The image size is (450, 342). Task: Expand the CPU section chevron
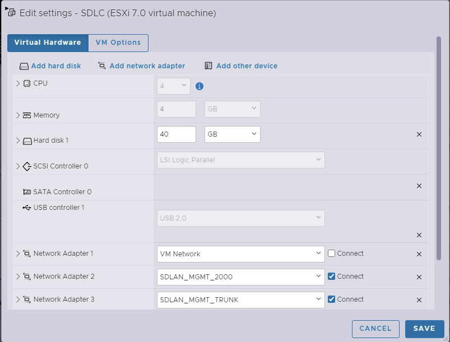tap(17, 86)
